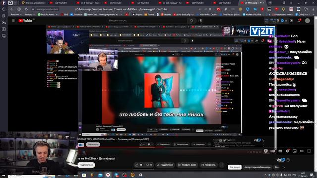Show more video actions via three dots

click(x=222, y=165)
